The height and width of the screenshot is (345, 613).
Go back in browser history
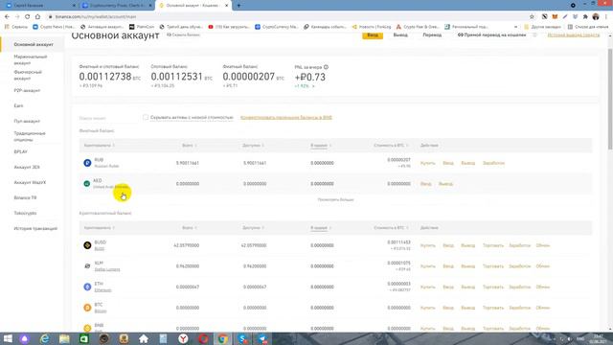[x=7, y=16]
